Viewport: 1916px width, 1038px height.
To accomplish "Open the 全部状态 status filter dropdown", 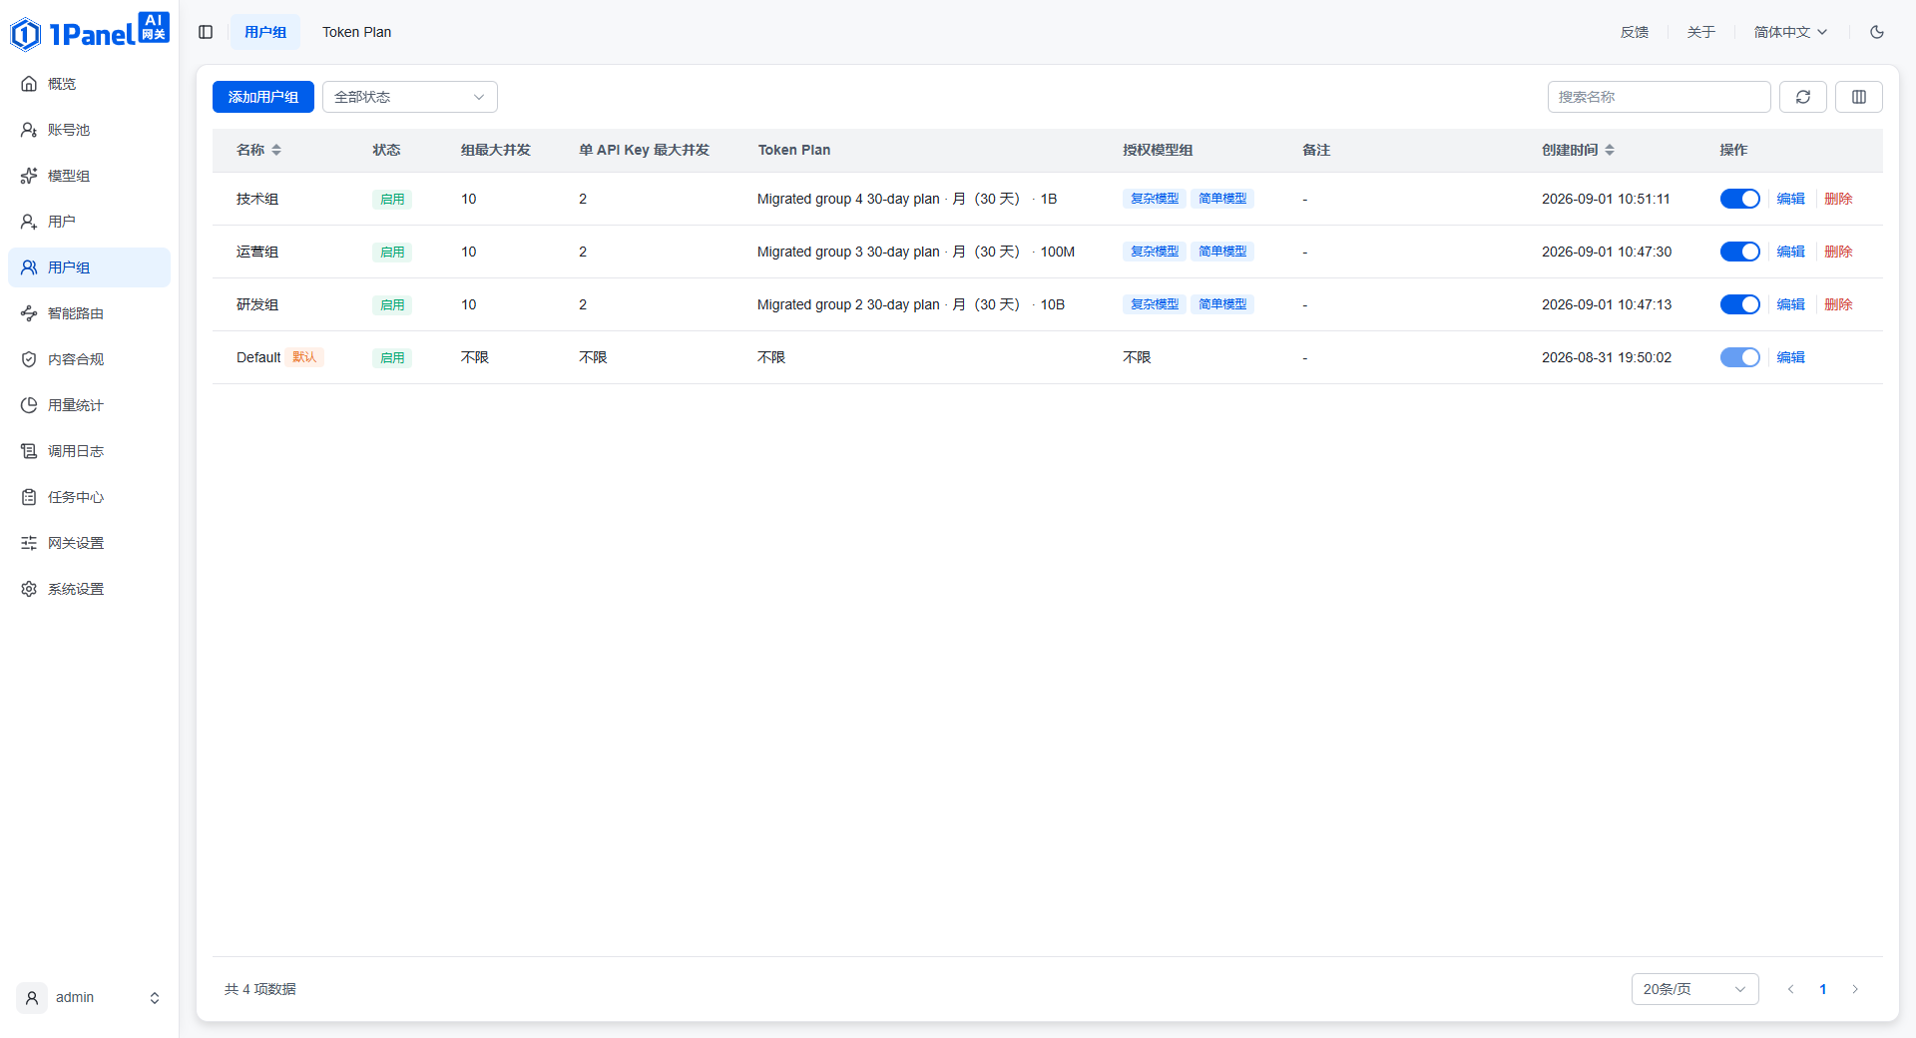I will 410,97.
